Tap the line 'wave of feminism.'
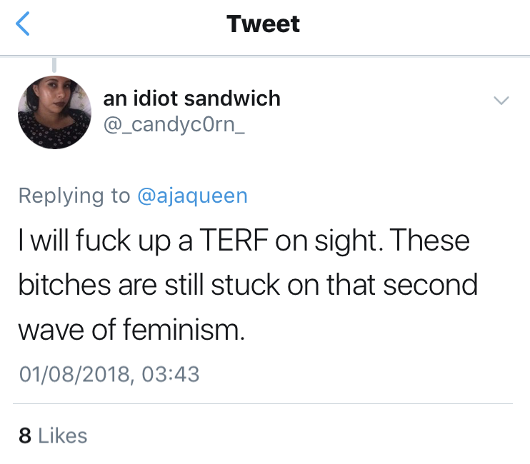 point(131,329)
